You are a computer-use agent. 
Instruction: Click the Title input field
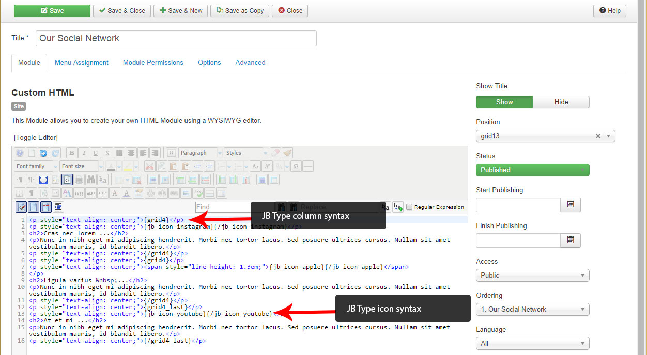(176, 38)
